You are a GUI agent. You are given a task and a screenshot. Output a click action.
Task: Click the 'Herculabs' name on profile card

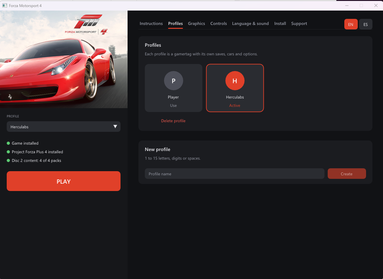point(235,97)
